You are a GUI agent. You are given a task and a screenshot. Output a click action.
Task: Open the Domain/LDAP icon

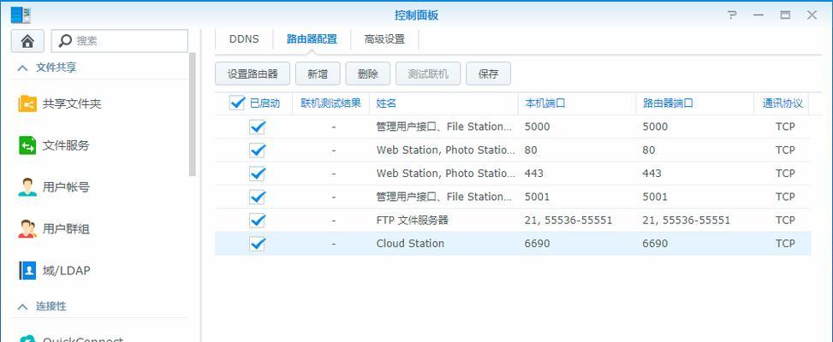[27, 270]
